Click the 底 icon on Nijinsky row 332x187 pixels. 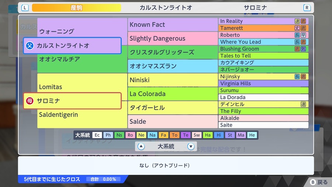coord(303,76)
